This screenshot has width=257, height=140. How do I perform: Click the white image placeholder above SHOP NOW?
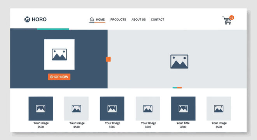pos(59,54)
